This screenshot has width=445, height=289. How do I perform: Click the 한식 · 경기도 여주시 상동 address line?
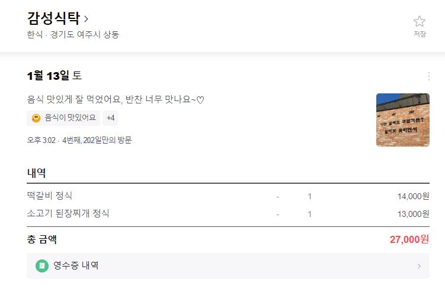[73, 35]
